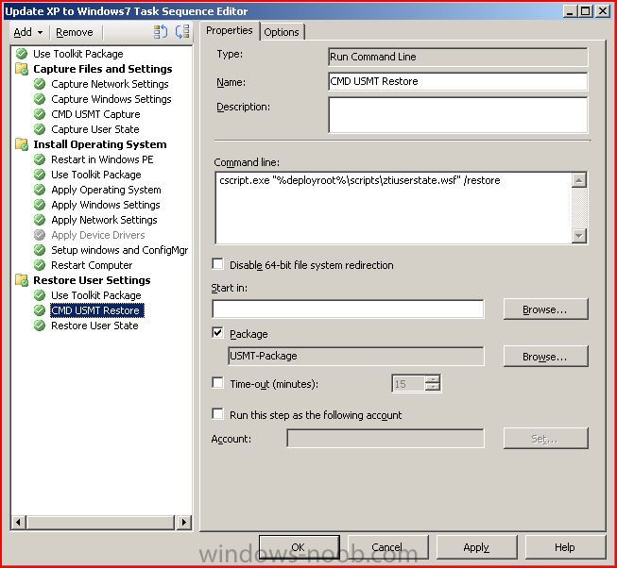Click the tree pane scroll right arrow
The height and width of the screenshot is (568, 617).
183,523
